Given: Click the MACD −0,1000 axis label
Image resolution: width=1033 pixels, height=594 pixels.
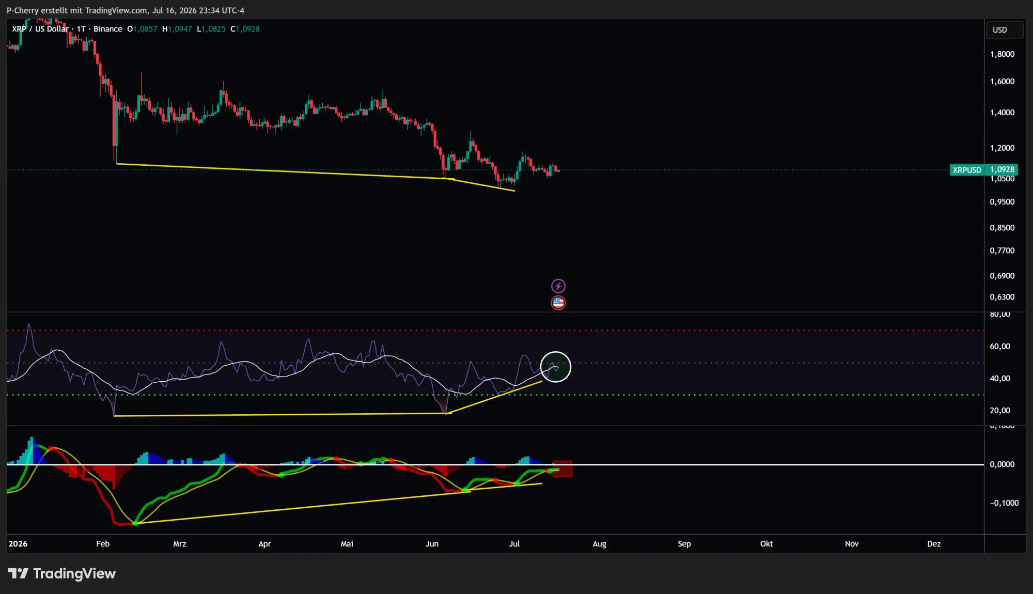Looking at the screenshot, I should pyautogui.click(x=1004, y=503).
